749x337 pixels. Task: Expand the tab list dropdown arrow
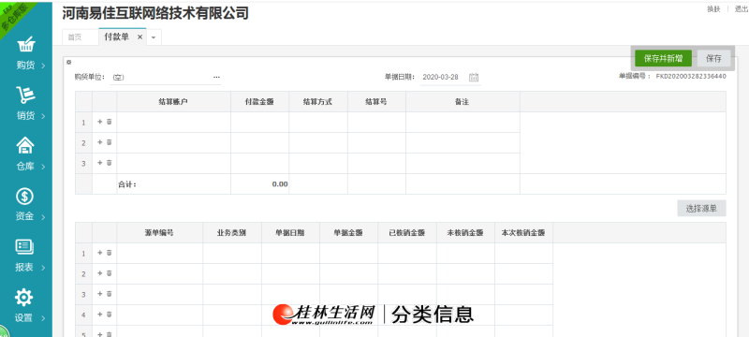click(x=154, y=37)
